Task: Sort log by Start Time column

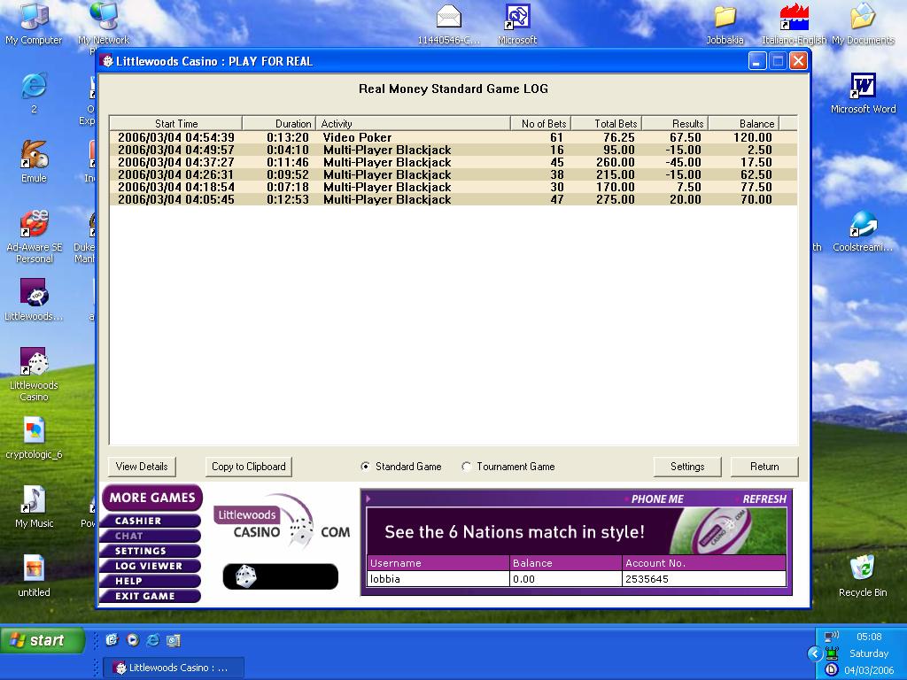Action: click(x=176, y=123)
